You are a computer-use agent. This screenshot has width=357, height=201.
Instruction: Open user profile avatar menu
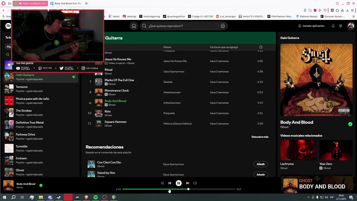point(351,26)
